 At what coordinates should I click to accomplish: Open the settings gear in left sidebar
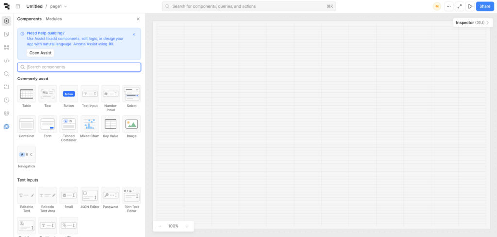6,113
